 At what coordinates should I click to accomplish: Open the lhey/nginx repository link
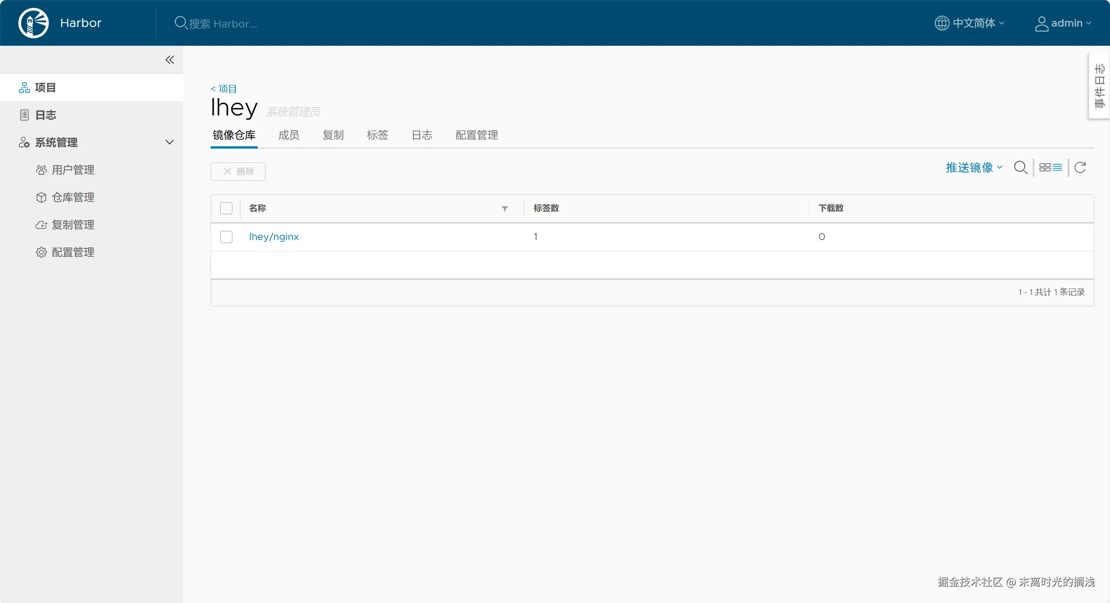(x=274, y=237)
